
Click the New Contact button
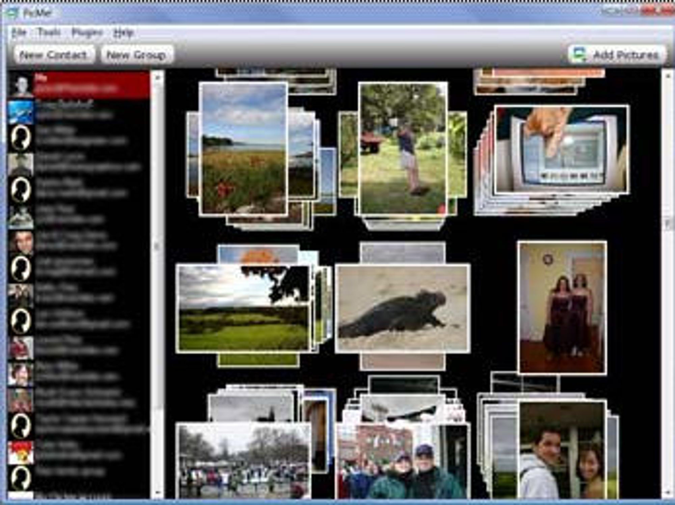[54, 55]
